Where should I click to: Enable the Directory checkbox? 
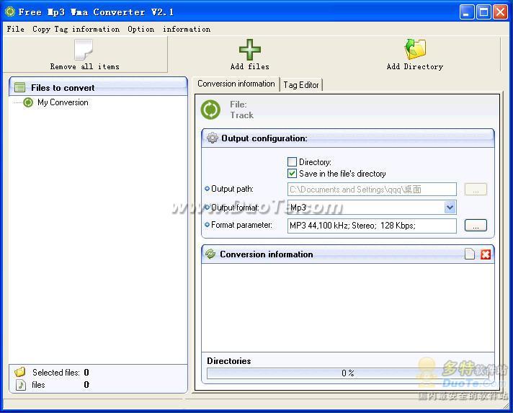pos(292,161)
